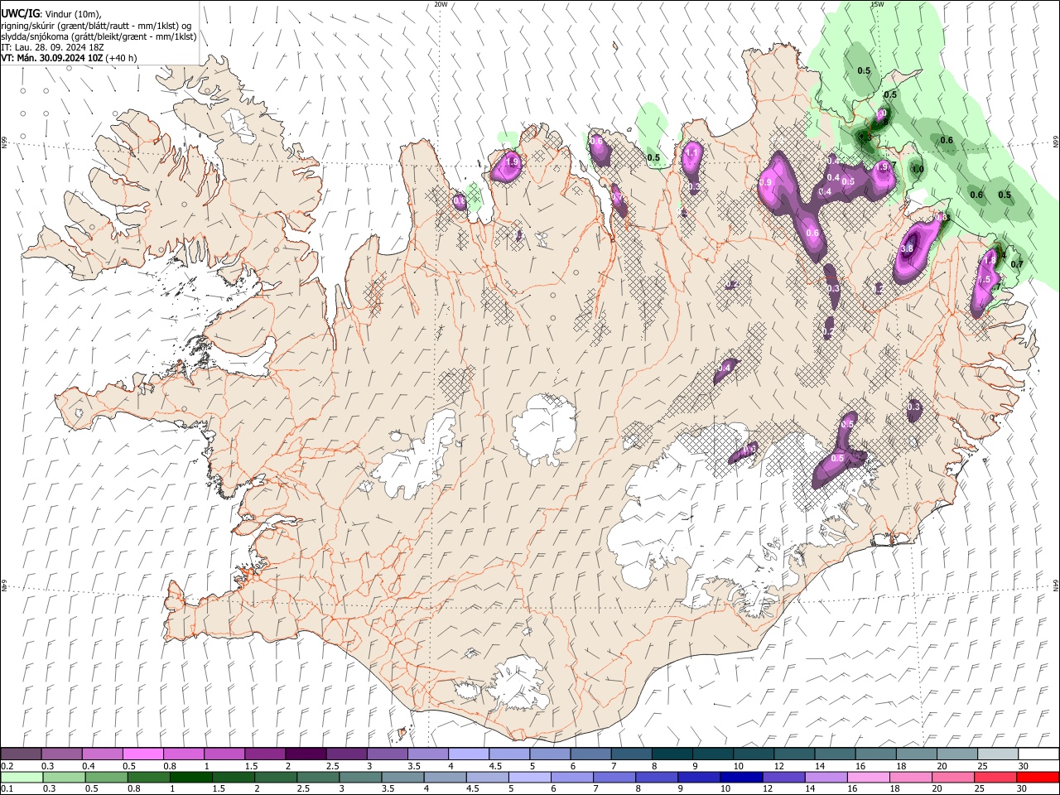
Task: Click the '0.1' number under the rain legend
Action: pyautogui.click(x=7, y=789)
